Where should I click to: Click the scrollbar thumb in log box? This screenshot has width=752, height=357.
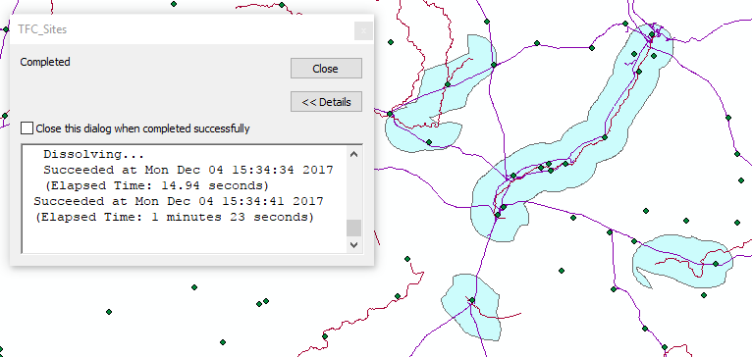[354, 229]
